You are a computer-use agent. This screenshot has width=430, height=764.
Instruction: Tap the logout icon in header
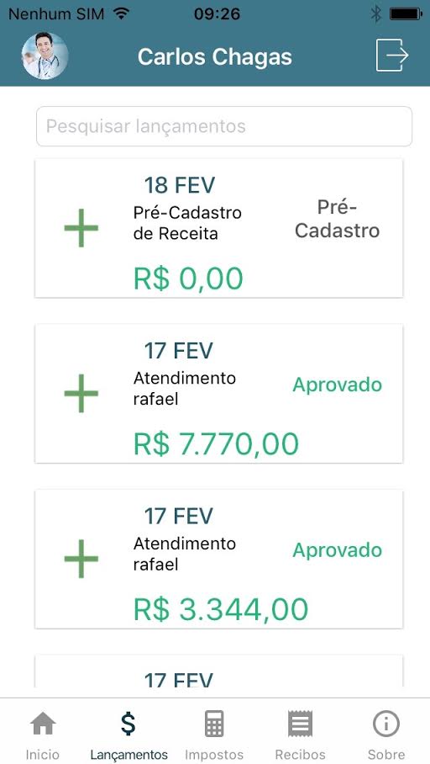tap(392, 56)
